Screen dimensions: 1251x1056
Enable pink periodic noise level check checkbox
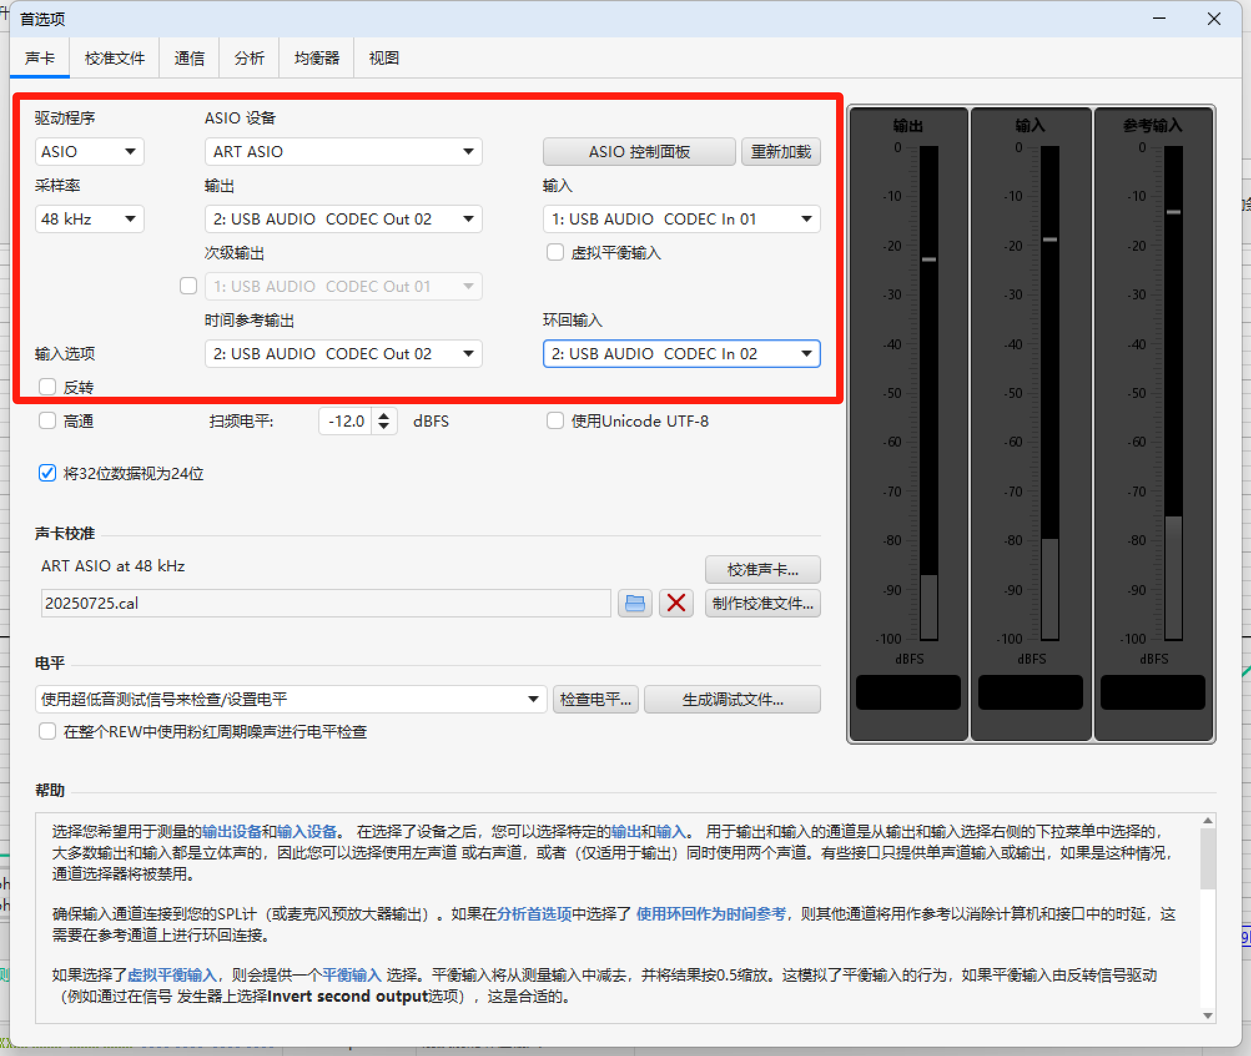click(47, 731)
